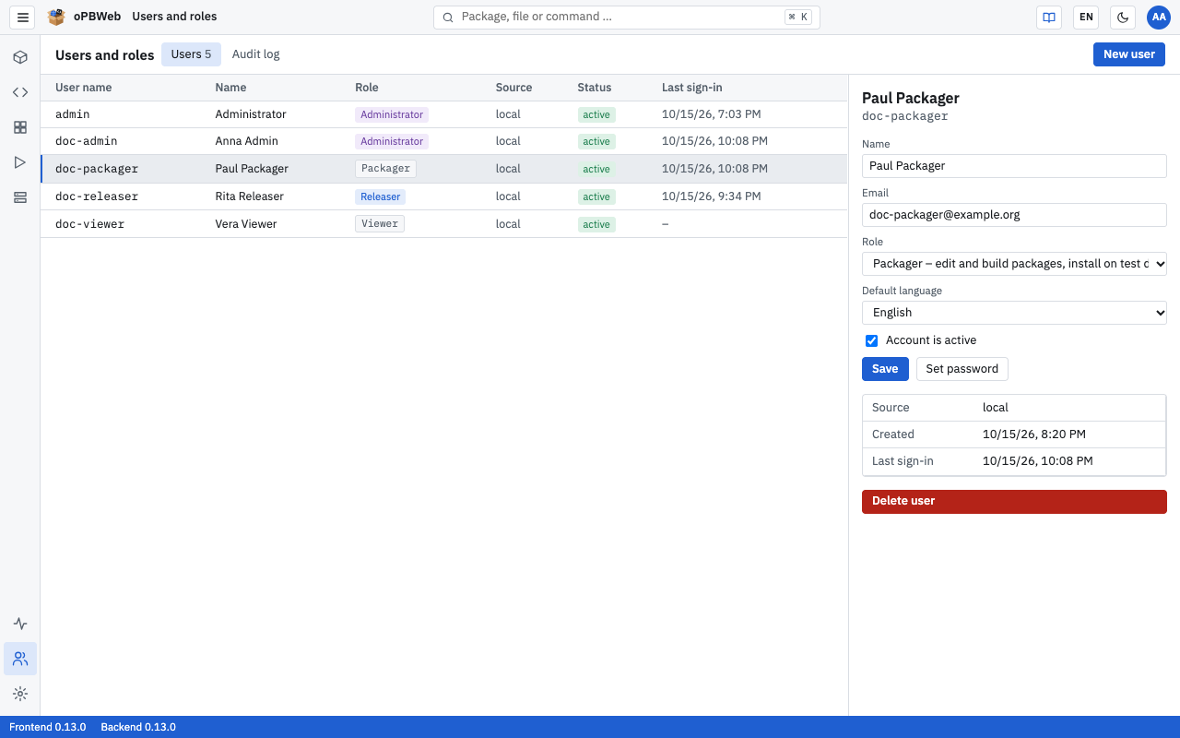
Task: Select the doc-releaser user row
Action: point(443,196)
